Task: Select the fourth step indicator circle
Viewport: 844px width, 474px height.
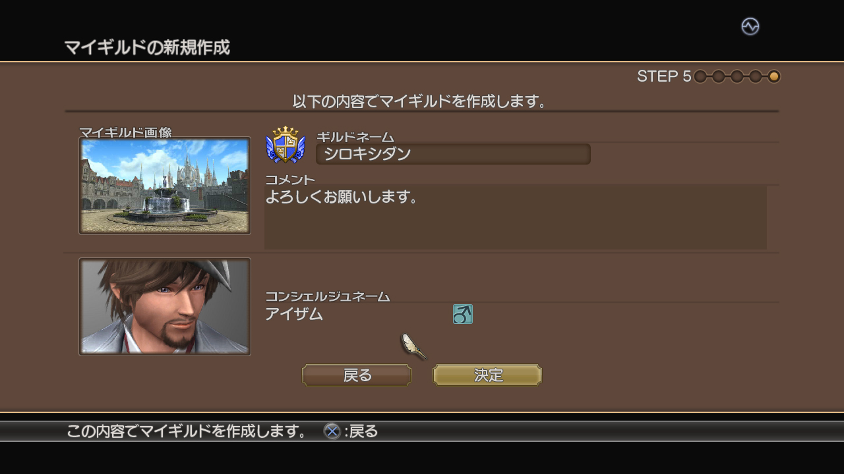Action: [x=756, y=76]
